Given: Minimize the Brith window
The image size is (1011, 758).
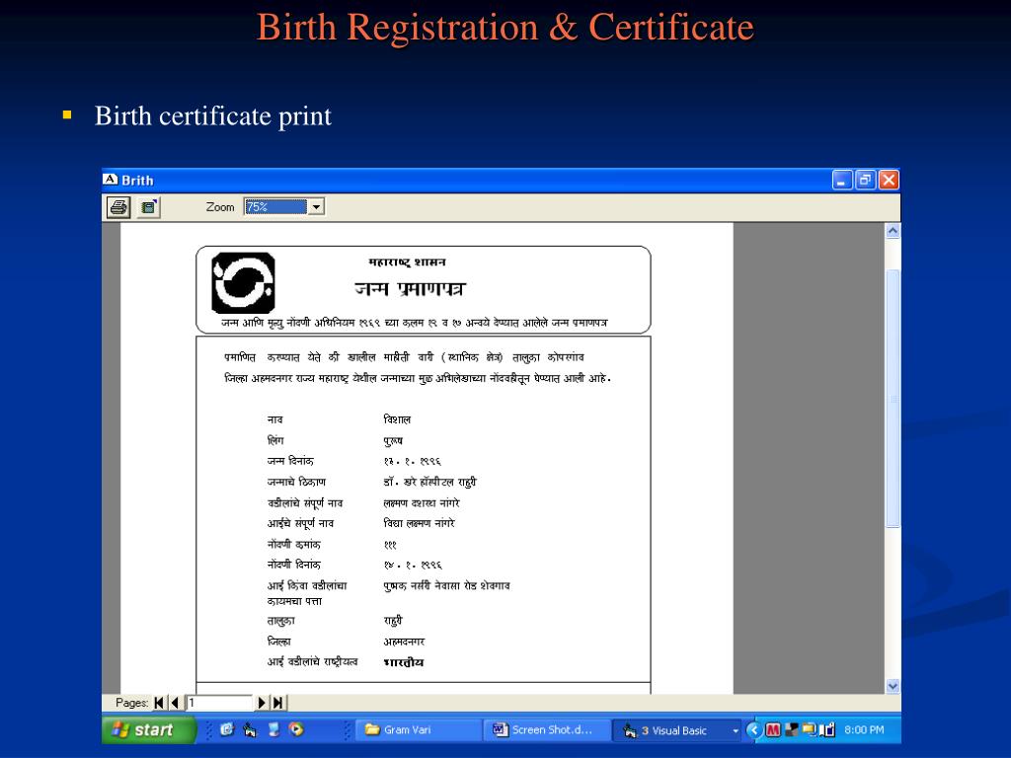Looking at the screenshot, I should point(842,180).
